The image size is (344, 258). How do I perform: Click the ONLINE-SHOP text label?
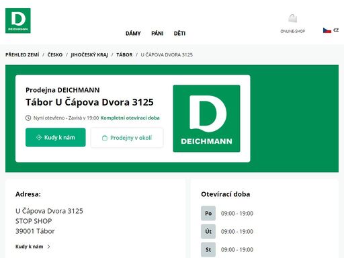click(293, 31)
